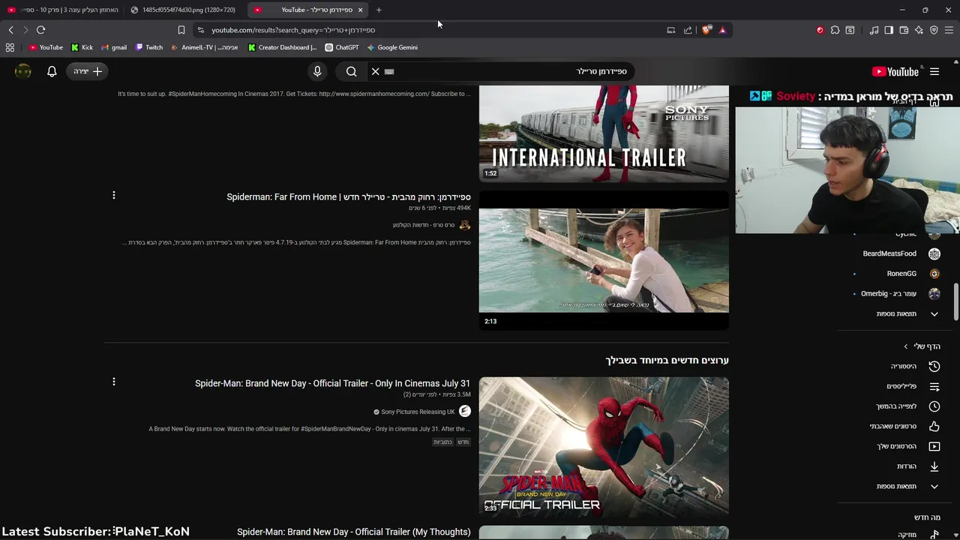Play the Far From Home thumbnail
Image resolution: width=960 pixels, height=540 pixels.
click(x=604, y=260)
